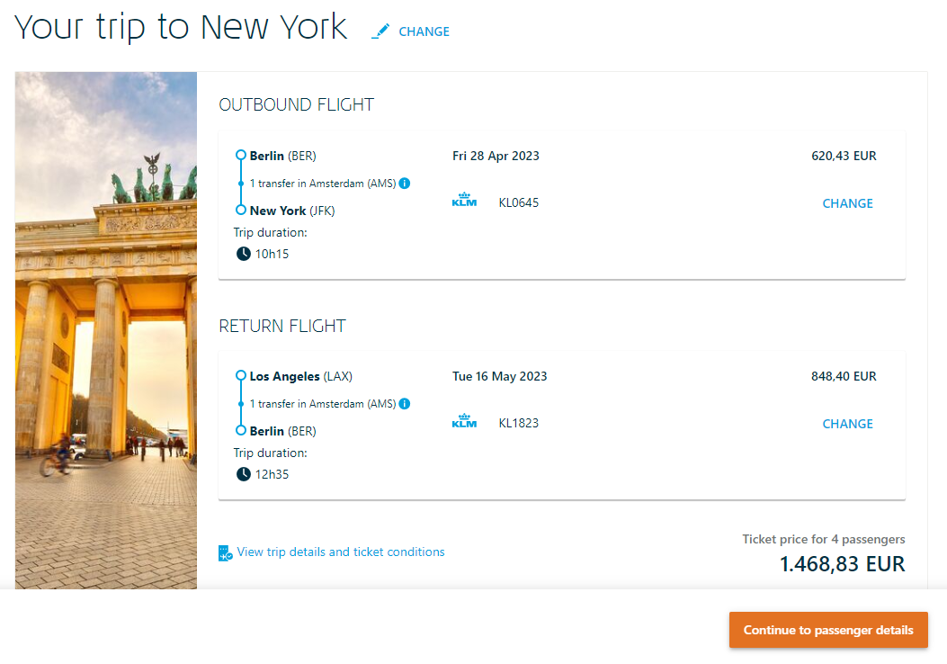The width and height of the screenshot is (947, 664).
Task: Continue to passenger details
Action: pyautogui.click(x=828, y=630)
